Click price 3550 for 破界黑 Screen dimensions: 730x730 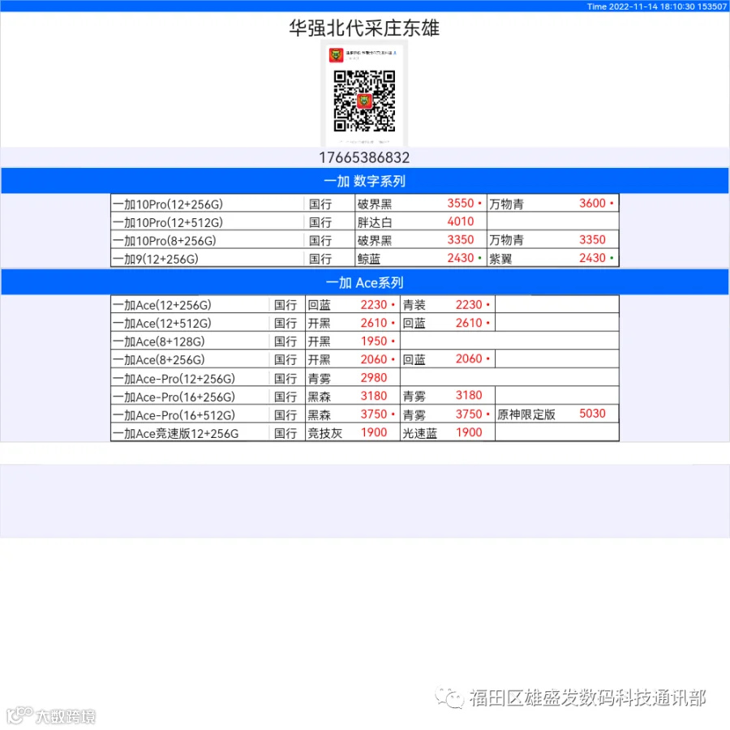click(x=461, y=203)
